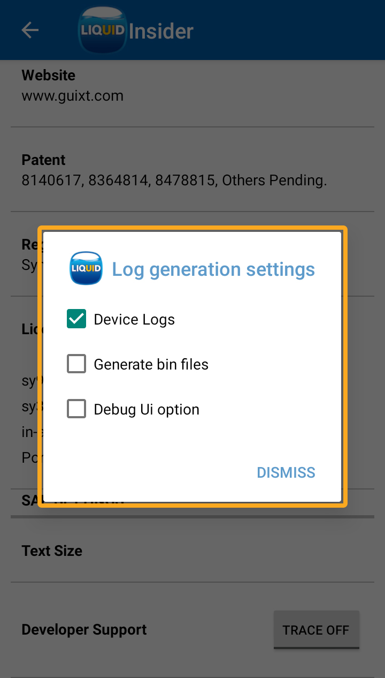Uncheck the Device Logs checkbox
This screenshot has width=385, height=678.
(x=76, y=319)
